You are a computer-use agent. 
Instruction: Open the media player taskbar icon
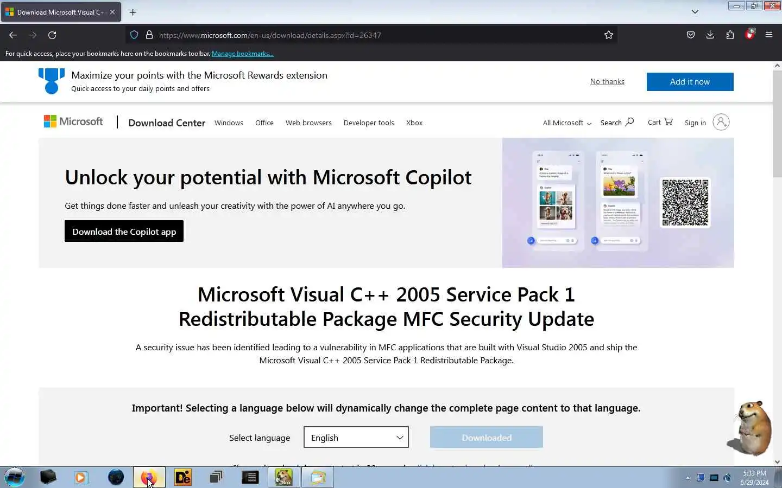point(81,477)
